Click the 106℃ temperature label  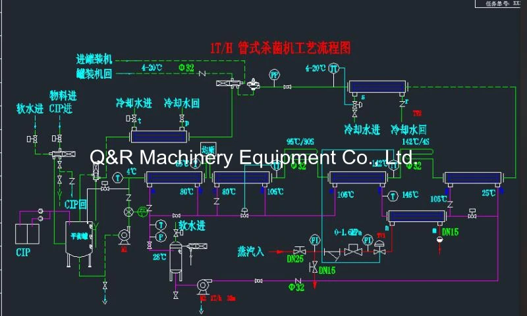tap(438, 199)
